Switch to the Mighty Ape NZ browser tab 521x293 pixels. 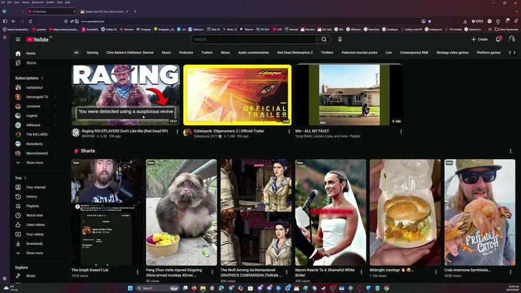104,12
